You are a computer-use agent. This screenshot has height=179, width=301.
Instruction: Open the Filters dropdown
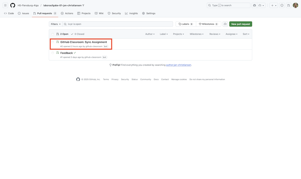pos(56,24)
